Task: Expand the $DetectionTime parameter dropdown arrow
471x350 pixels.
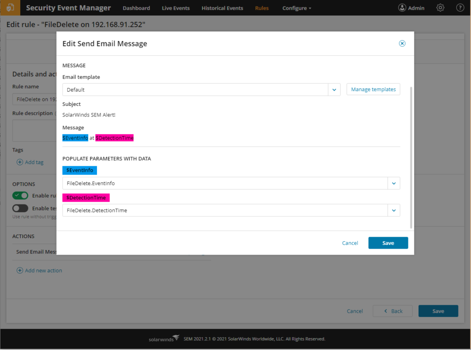Action: point(394,210)
